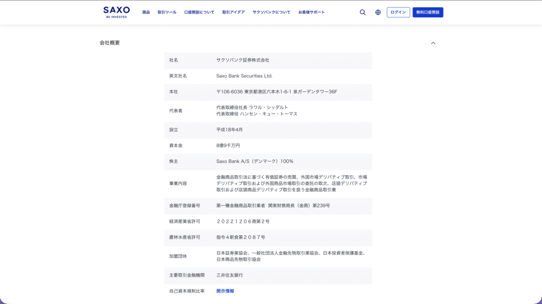
Task: Click the Saxo Bank A/S shareholder value
Action: point(255,161)
